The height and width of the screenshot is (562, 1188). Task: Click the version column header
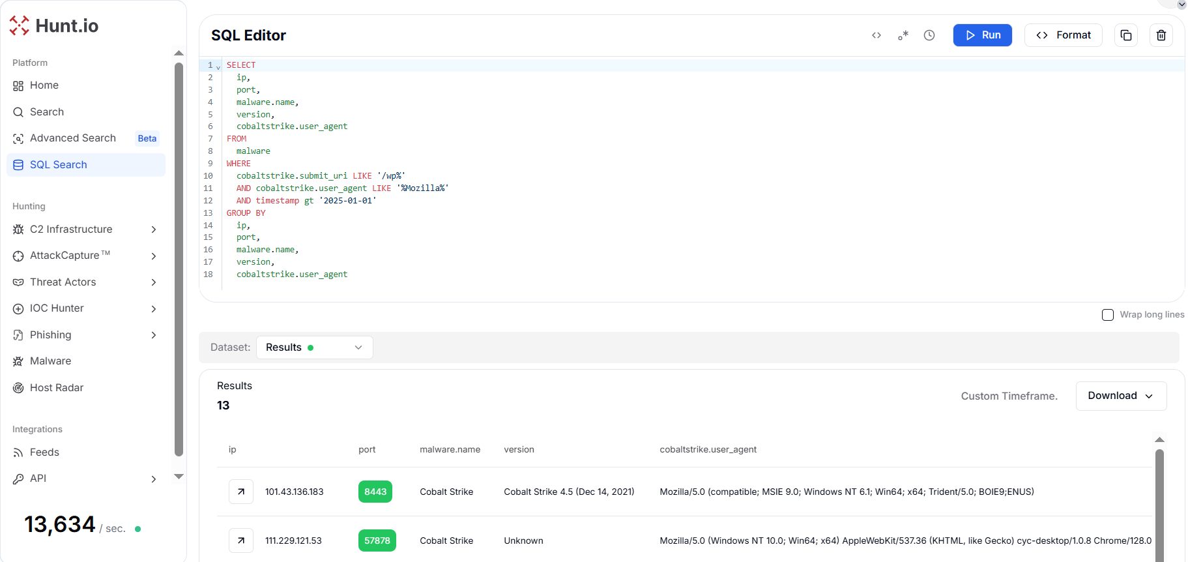(x=519, y=449)
